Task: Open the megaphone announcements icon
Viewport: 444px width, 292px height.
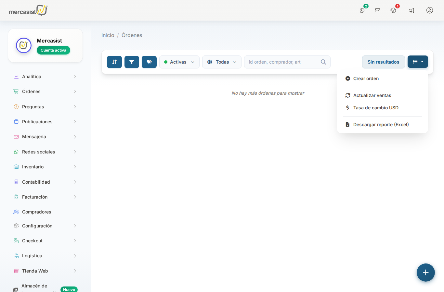Action: coord(411,10)
